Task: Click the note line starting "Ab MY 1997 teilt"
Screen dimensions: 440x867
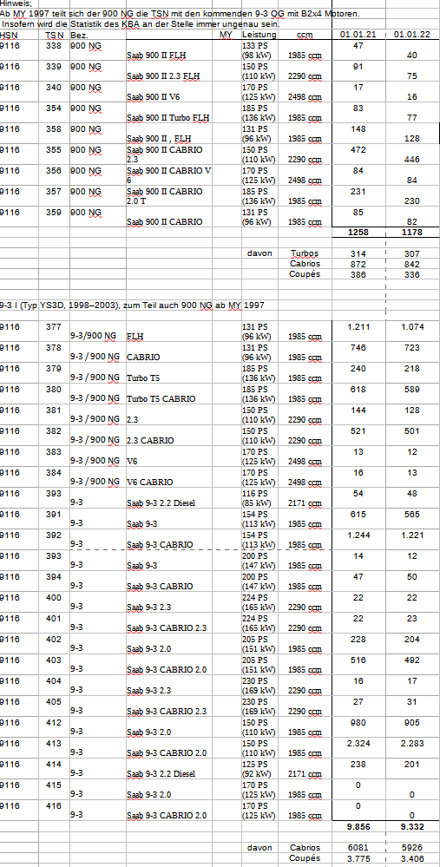Action: 179,14
